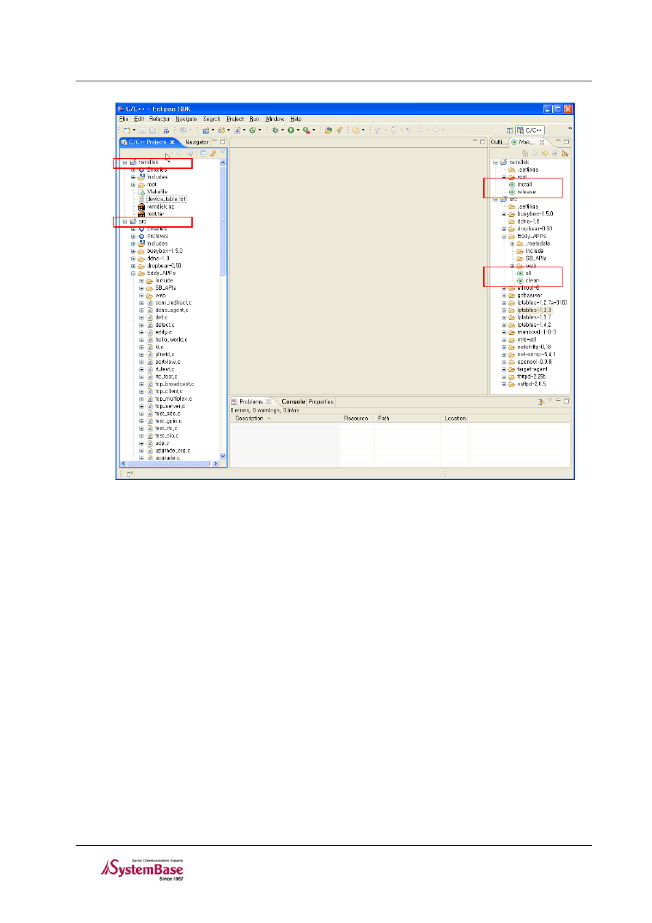Screen dimensions: 652x923
Task: Open the Run button dropdown arrow
Action: (x=298, y=130)
